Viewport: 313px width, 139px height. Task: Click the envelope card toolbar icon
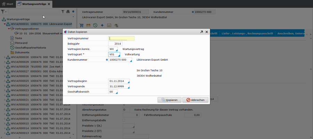click(88, 25)
